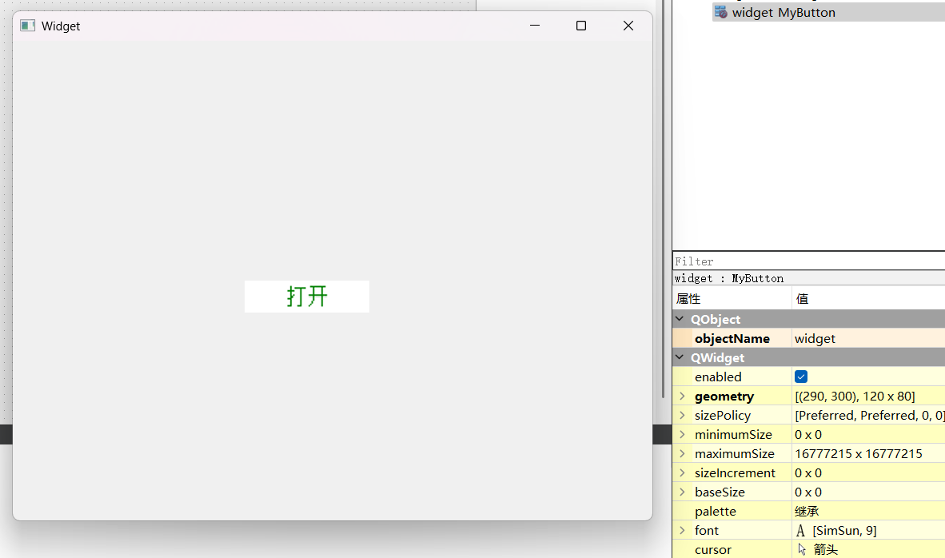Expand the maximumSize property
This screenshot has height=558, width=945.
tap(682, 454)
